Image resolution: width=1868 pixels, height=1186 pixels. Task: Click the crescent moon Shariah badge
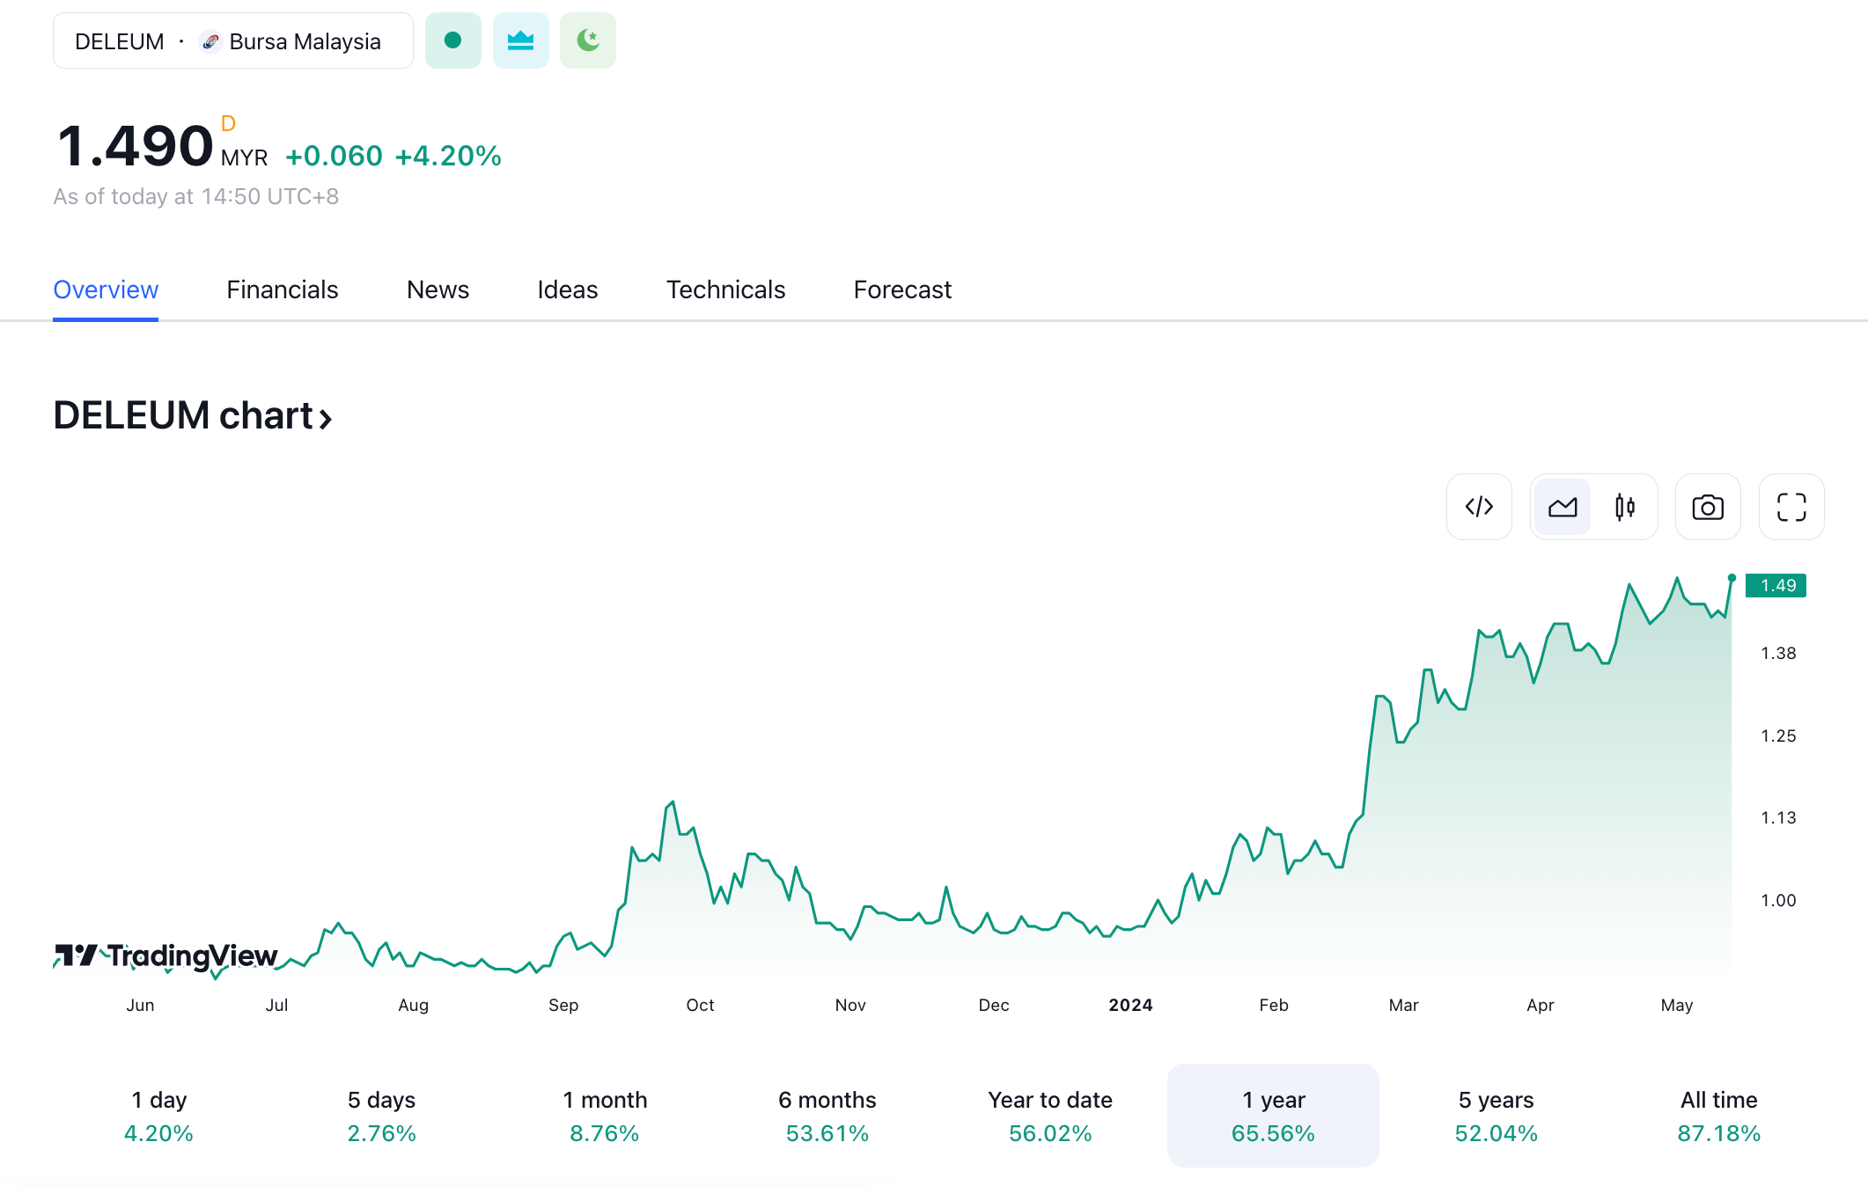click(x=588, y=40)
